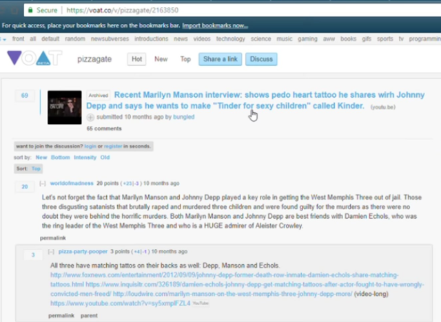Image resolution: width=441 pixels, height=322 pixels.
Task: Click the register link
Action: click(x=113, y=147)
